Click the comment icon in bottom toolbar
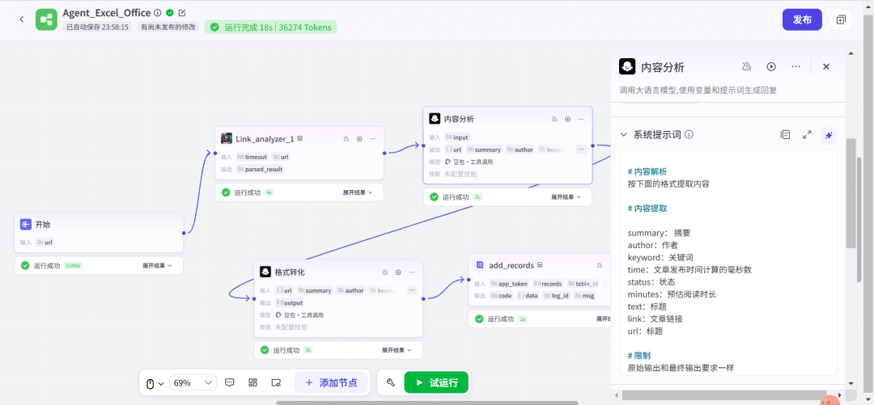This screenshot has height=405, width=874. pos(230,382)
